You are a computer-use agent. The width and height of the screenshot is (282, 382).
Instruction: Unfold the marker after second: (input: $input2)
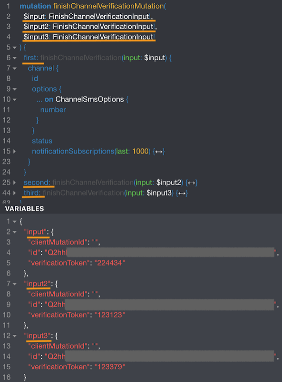tap(191, 183)
